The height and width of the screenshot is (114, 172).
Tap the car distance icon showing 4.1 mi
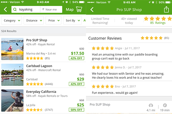(x=151, y=105)
